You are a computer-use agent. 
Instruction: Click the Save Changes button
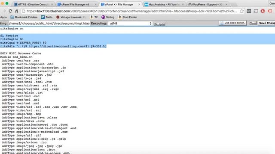coord(266,23)
